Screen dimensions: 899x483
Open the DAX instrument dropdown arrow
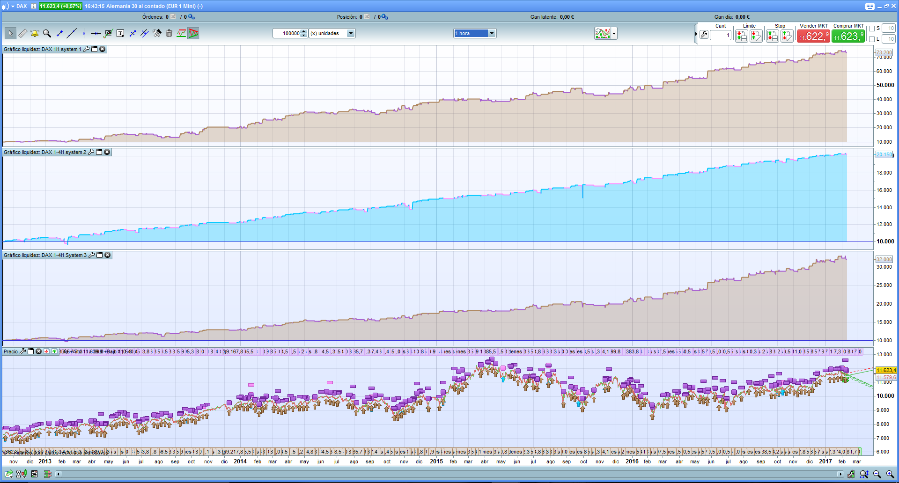point(12,6)
